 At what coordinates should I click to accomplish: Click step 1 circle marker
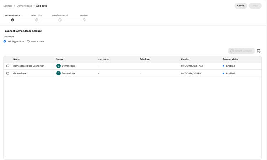click(x=12, y=20)
